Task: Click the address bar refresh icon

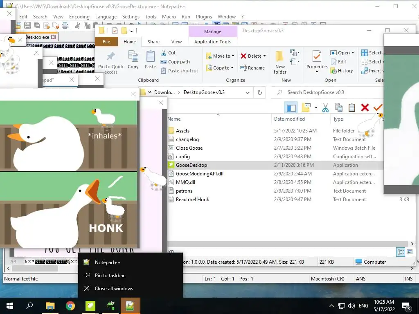Action: [260, 93]
